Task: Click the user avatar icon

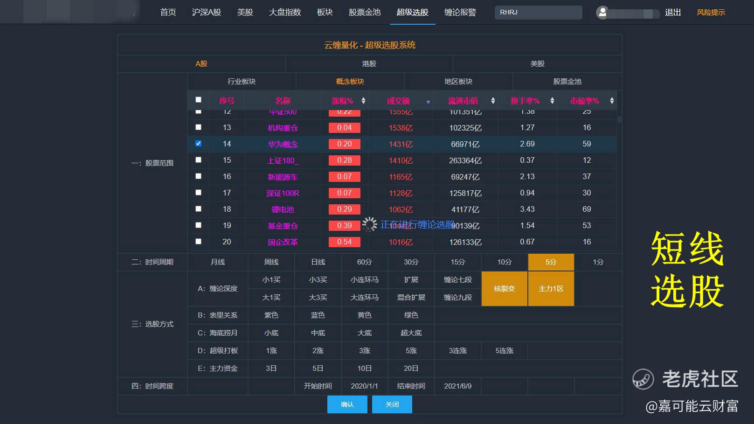Action: pyautogui.click(x=602, y=13)
